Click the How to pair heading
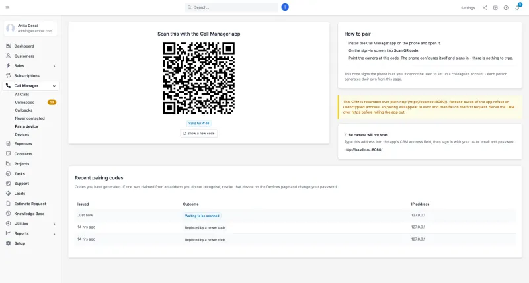 click(x=357, y=34)
